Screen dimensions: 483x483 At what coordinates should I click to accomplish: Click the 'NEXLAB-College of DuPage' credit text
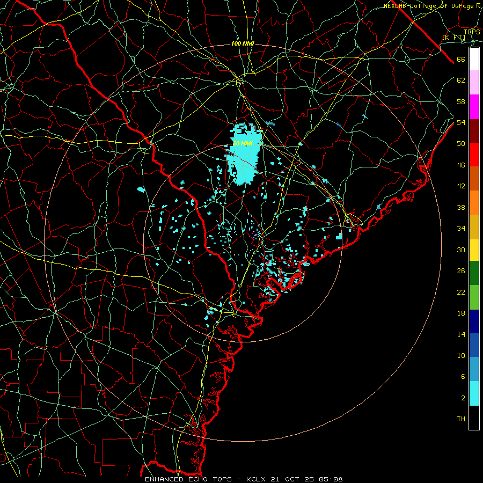428,6
